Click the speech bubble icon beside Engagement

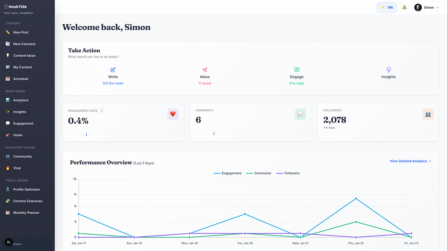click(8, 123)
